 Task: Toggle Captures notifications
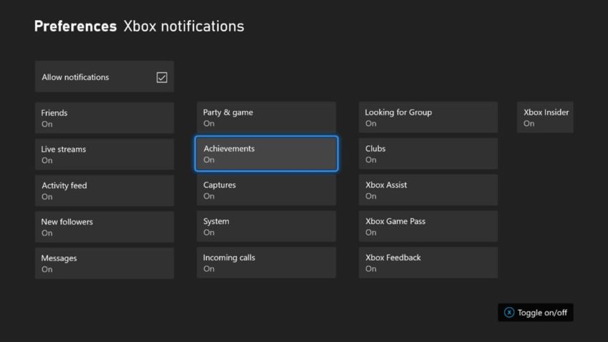click(266, 190)
